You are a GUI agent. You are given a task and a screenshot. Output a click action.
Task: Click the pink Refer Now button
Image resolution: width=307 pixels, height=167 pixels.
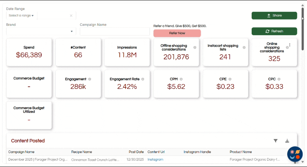pos(177,33)
